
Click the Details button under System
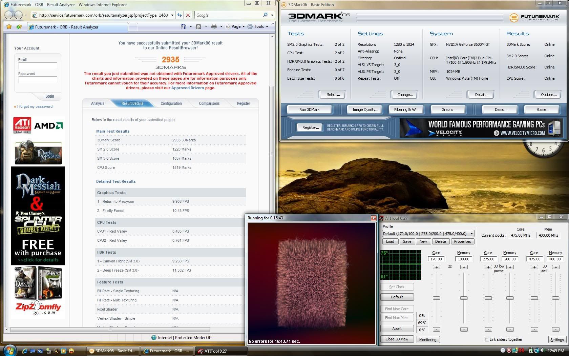[x=482, y=95]
